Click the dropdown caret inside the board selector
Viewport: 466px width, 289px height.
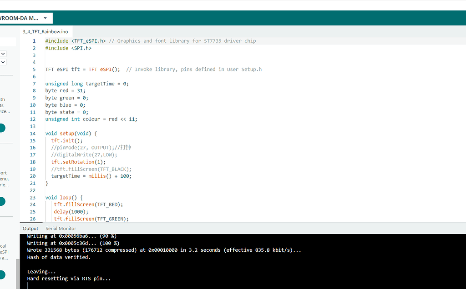tap(45, 18)
